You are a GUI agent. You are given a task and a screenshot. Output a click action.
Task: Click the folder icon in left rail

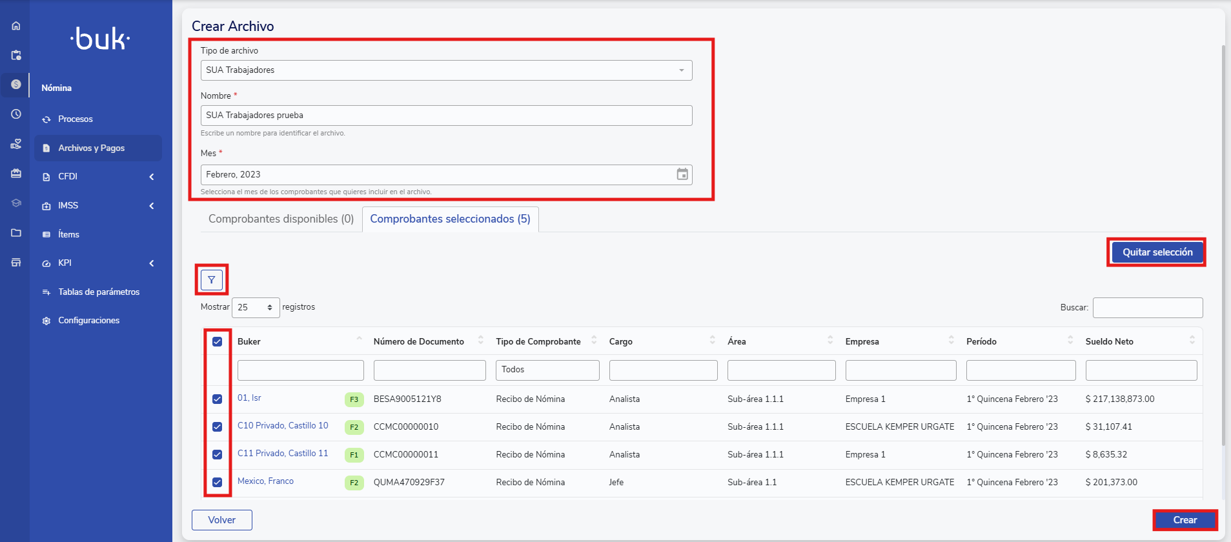click(16, 233)
